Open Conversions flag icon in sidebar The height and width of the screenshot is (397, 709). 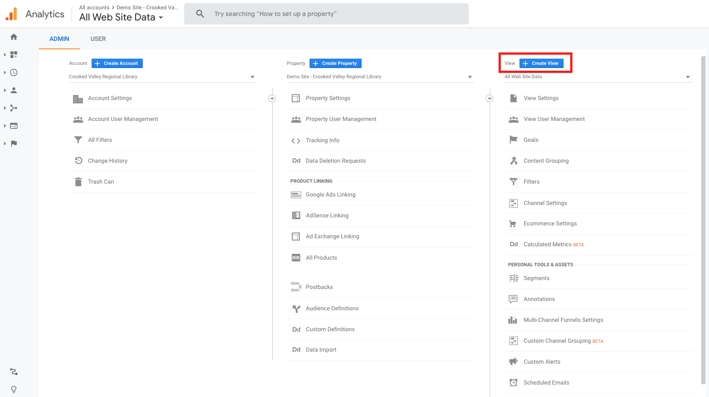14,144
